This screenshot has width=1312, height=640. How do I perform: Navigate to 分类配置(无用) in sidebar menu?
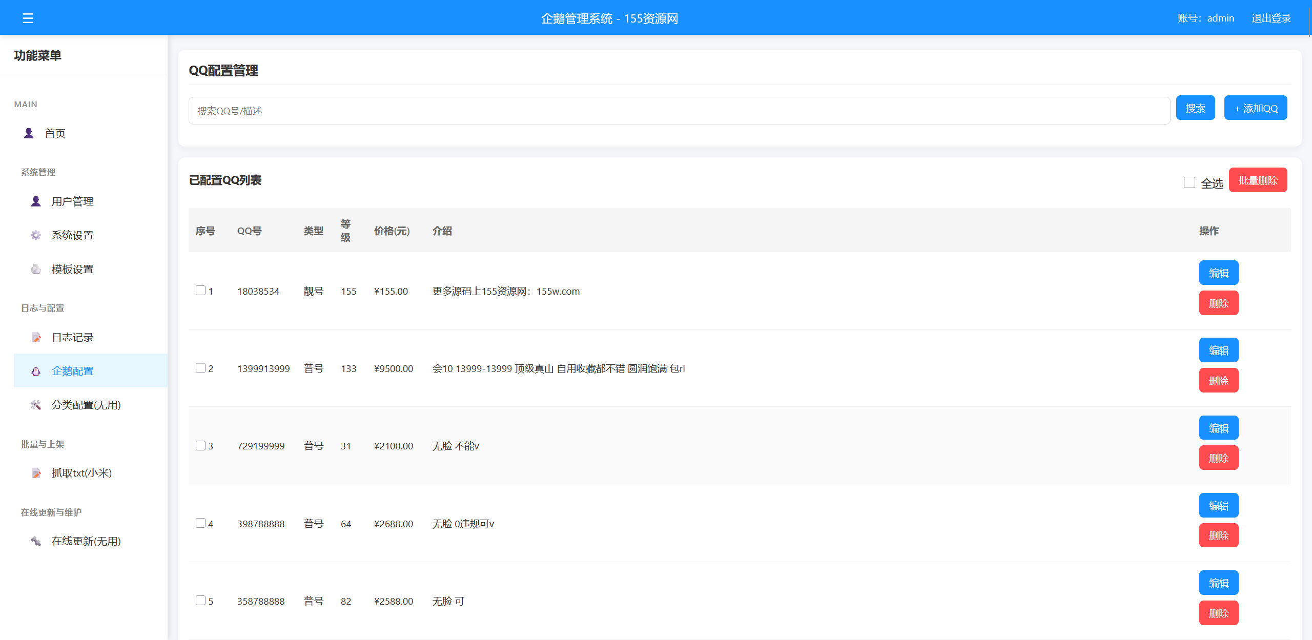86,404
